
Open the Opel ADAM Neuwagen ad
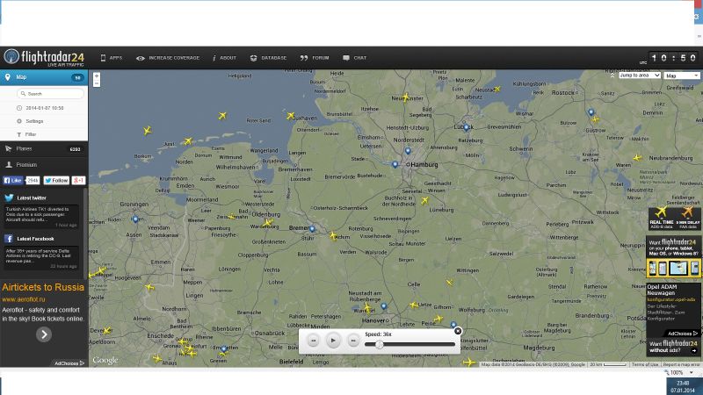coord(673,305)
